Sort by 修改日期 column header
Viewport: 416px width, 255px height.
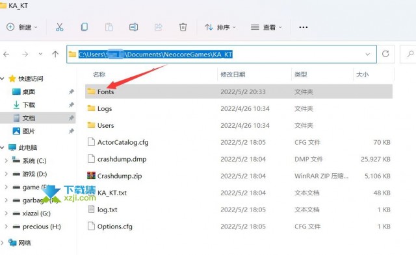233,75
